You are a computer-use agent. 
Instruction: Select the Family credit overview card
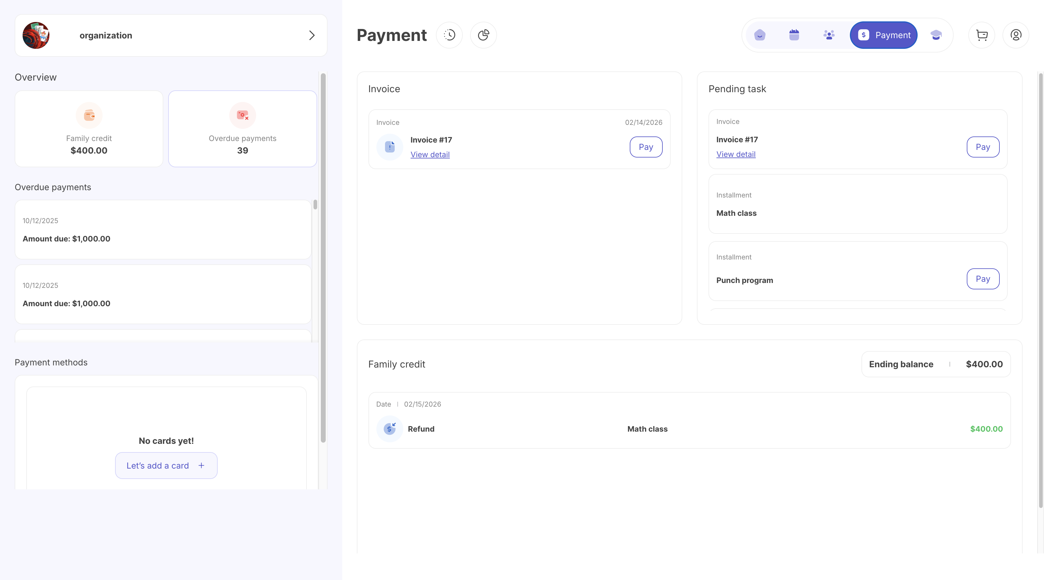pos(89,129)
